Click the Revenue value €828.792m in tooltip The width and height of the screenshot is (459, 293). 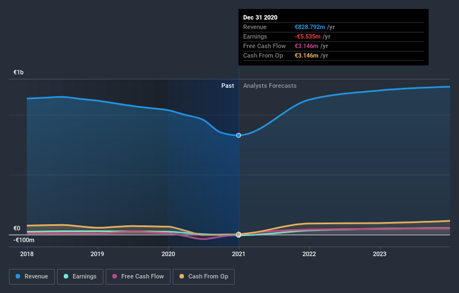point(310,27)
